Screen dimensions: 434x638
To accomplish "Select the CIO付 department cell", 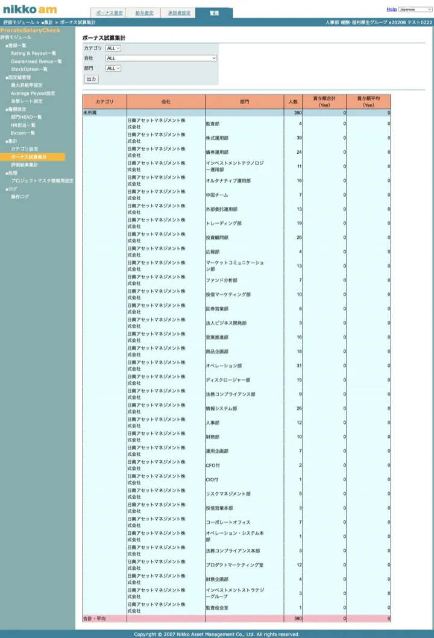I will click(245, 480).
